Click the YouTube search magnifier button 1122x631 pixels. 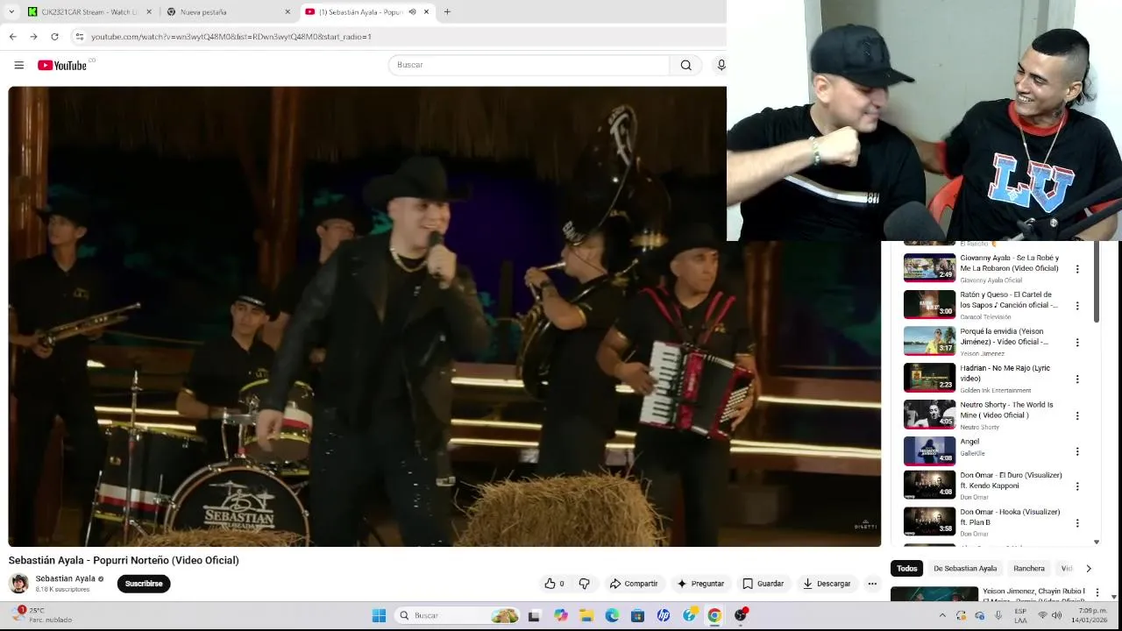tap(686, 65)
